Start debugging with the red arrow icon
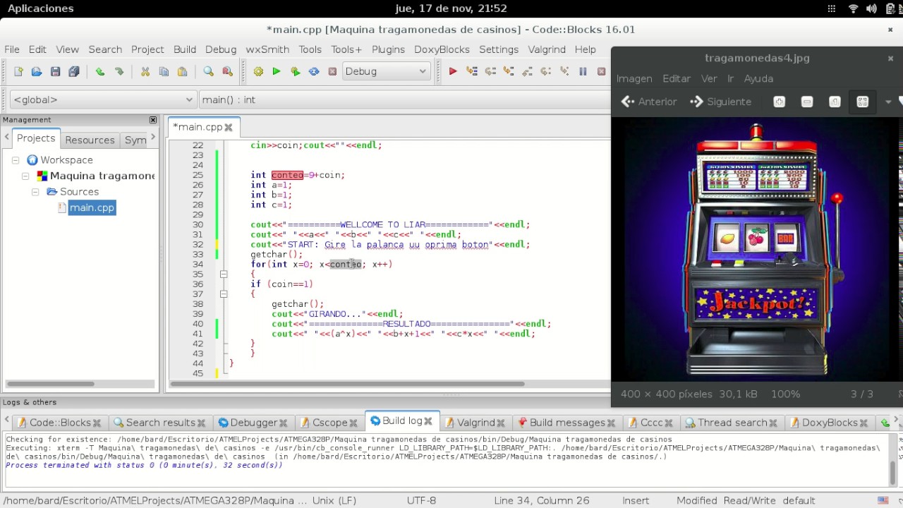This screenshot has width=903, height=508. [453, 71]
